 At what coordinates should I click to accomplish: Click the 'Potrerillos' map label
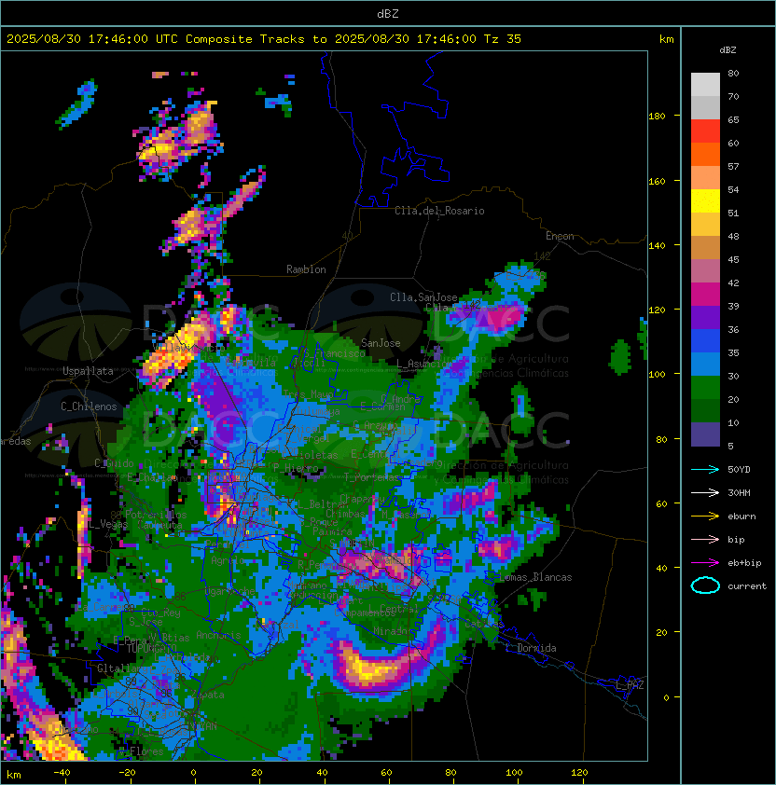[156, 515]
